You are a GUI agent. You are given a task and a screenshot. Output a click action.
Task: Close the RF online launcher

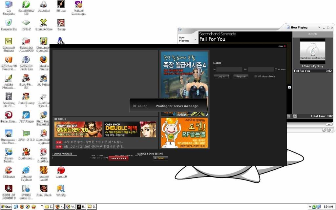[x=282, y=46]
